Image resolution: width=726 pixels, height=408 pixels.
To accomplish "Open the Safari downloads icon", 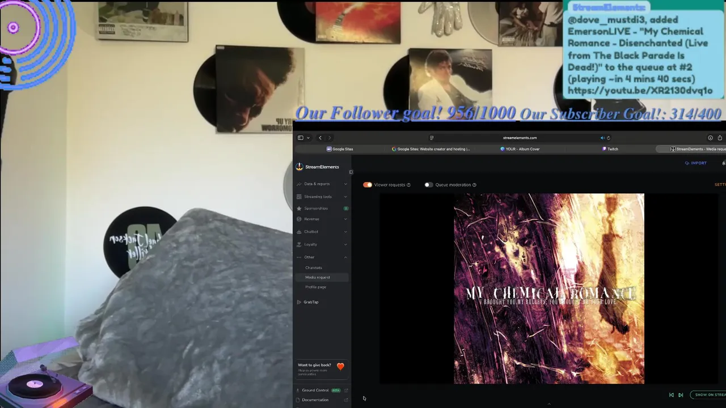I will pos(710,138).
